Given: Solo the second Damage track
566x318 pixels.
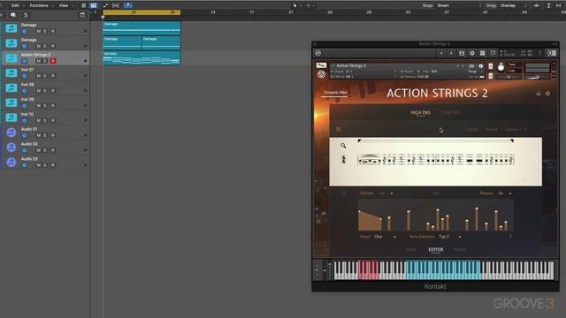Looking at the screenshot, I should pyautogui.click(x=45, y=46).
